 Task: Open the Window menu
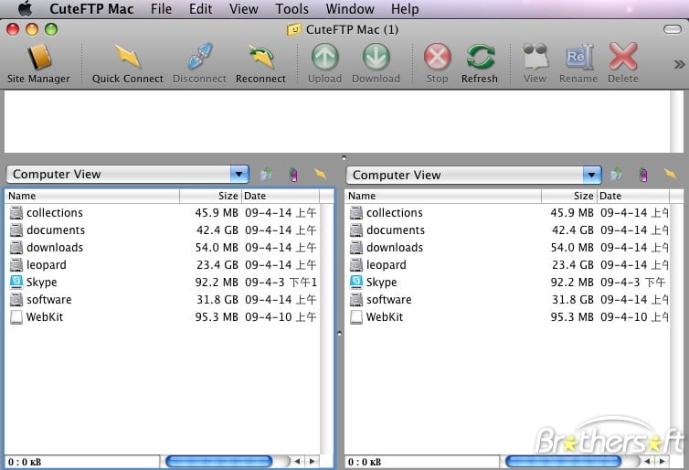[x=350, y=9]
